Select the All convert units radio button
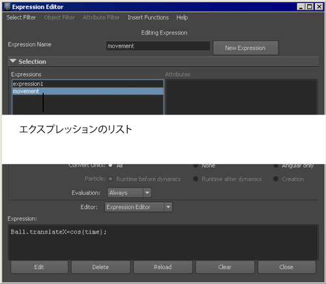 coord(110,165)
